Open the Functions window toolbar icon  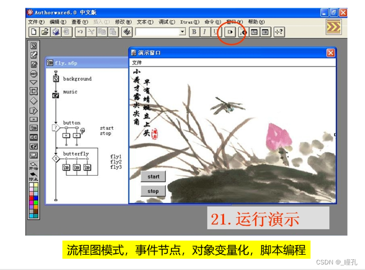[x=254, y=32]
